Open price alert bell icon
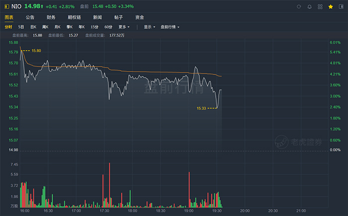The height and width of the screenshot is (216, 348). [x=309, y=6]
